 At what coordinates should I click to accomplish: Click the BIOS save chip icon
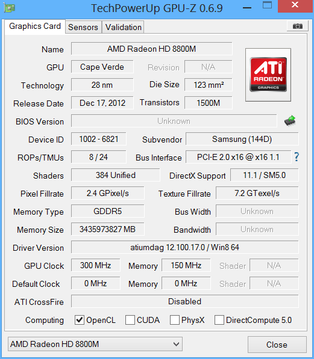(290, 121)
